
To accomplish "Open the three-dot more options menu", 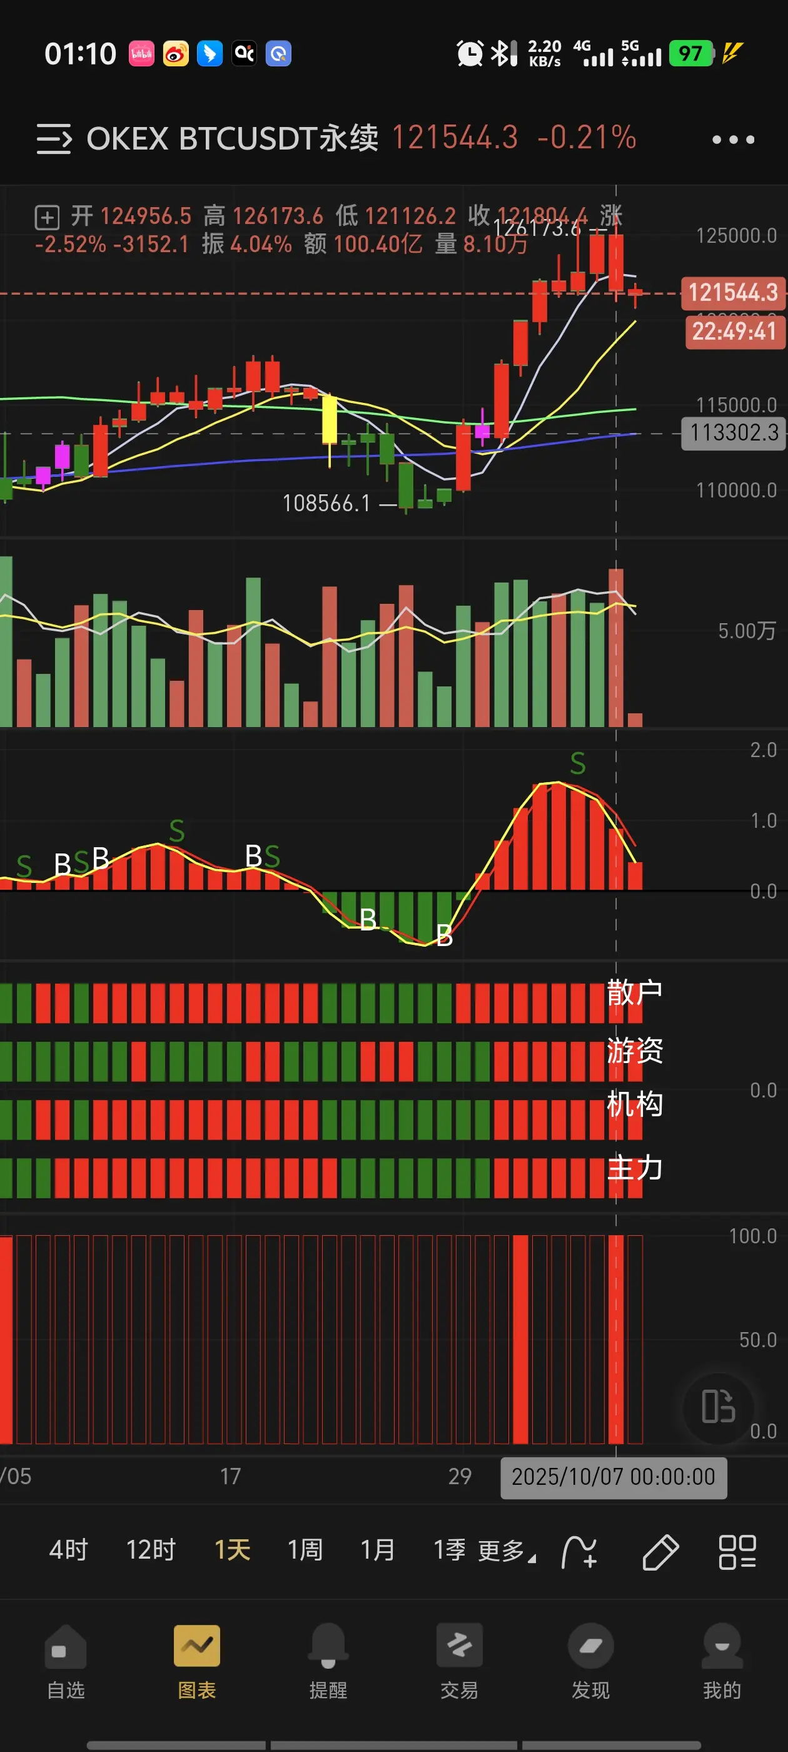I will pos(733,140).
